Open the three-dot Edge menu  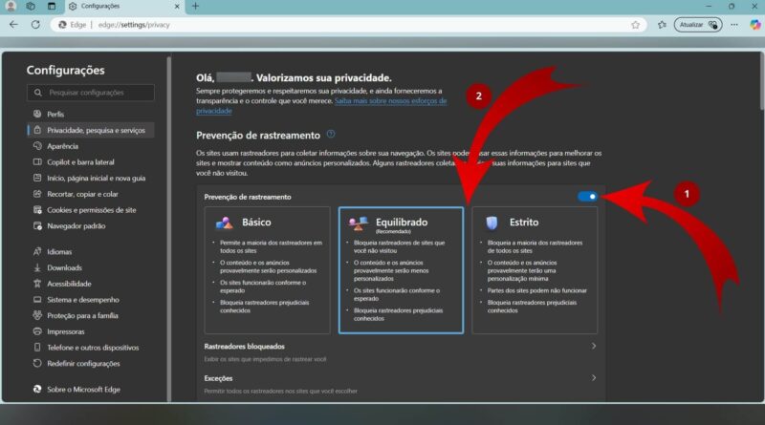734,25
